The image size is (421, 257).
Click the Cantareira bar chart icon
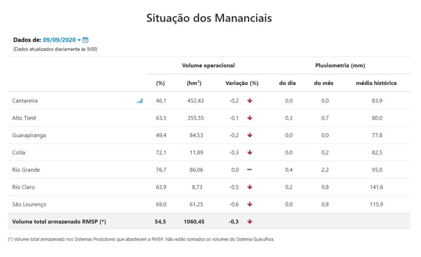(x=140, y=101)
